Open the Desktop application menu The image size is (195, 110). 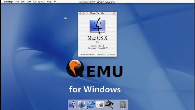(8, 2)
